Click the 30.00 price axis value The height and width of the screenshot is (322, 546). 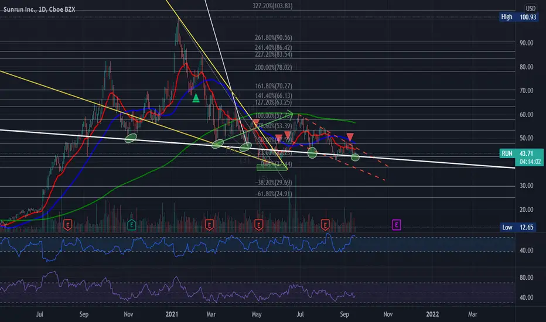526,186
